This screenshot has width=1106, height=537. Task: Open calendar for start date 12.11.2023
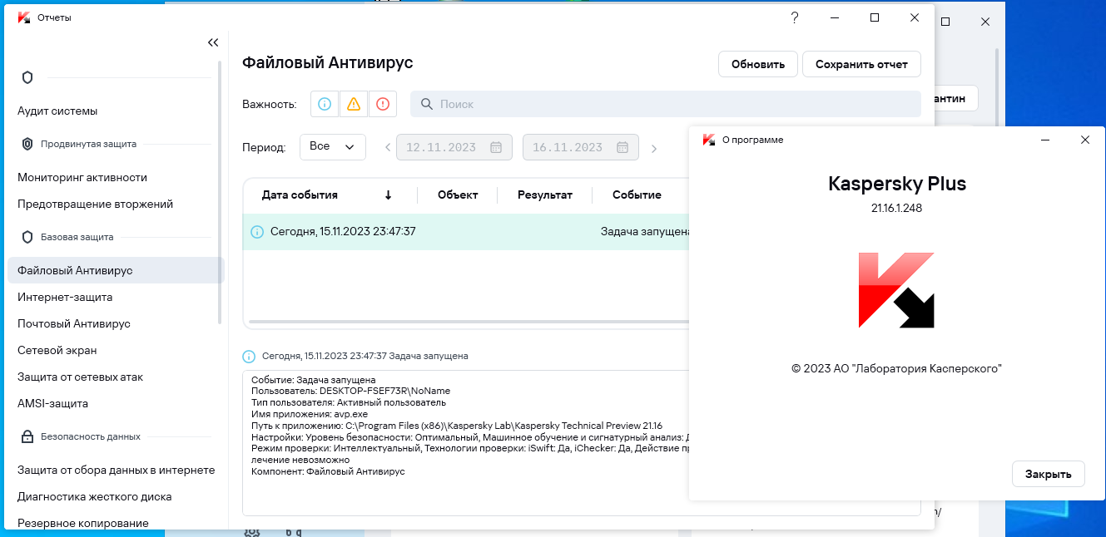point(496,147)
